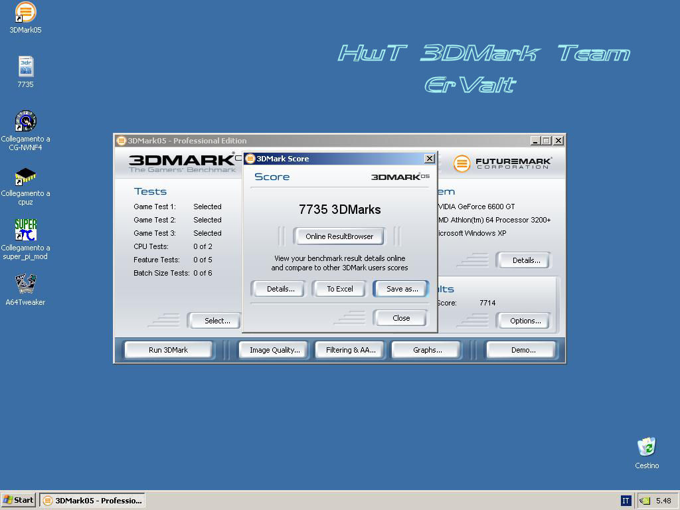Image resolution: width=680 pixels, height=510 pixels.
Task: Click the 7735 3DMarks score text
Action: coord(339,209)
